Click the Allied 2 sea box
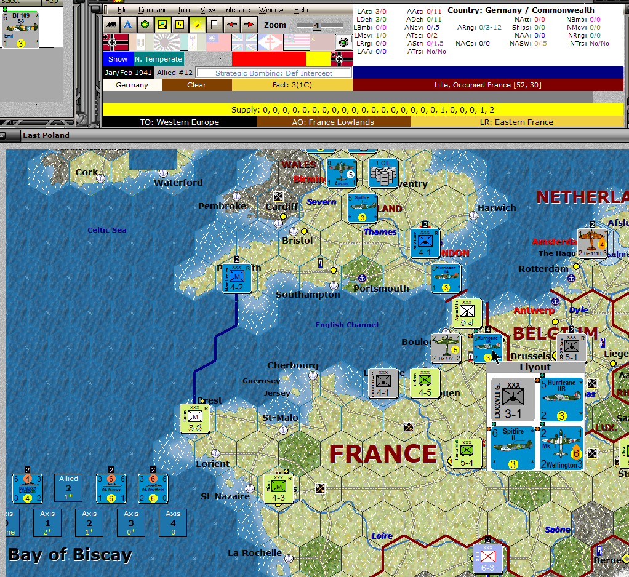 coord(68,488)
